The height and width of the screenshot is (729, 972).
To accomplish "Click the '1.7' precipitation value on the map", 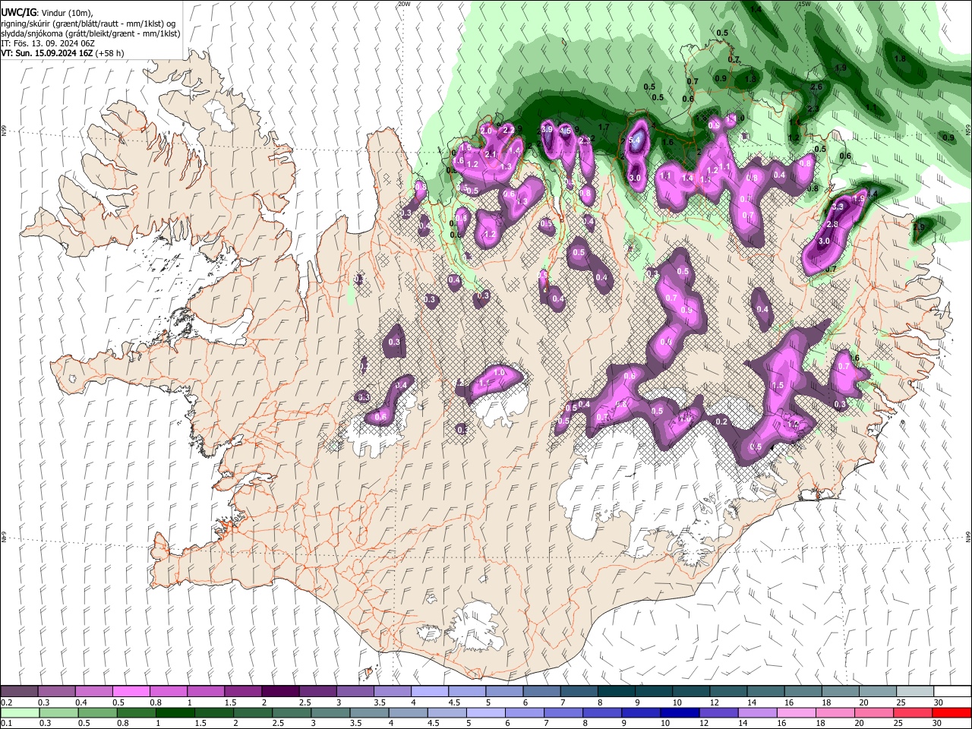I will (x=604, y=127).
